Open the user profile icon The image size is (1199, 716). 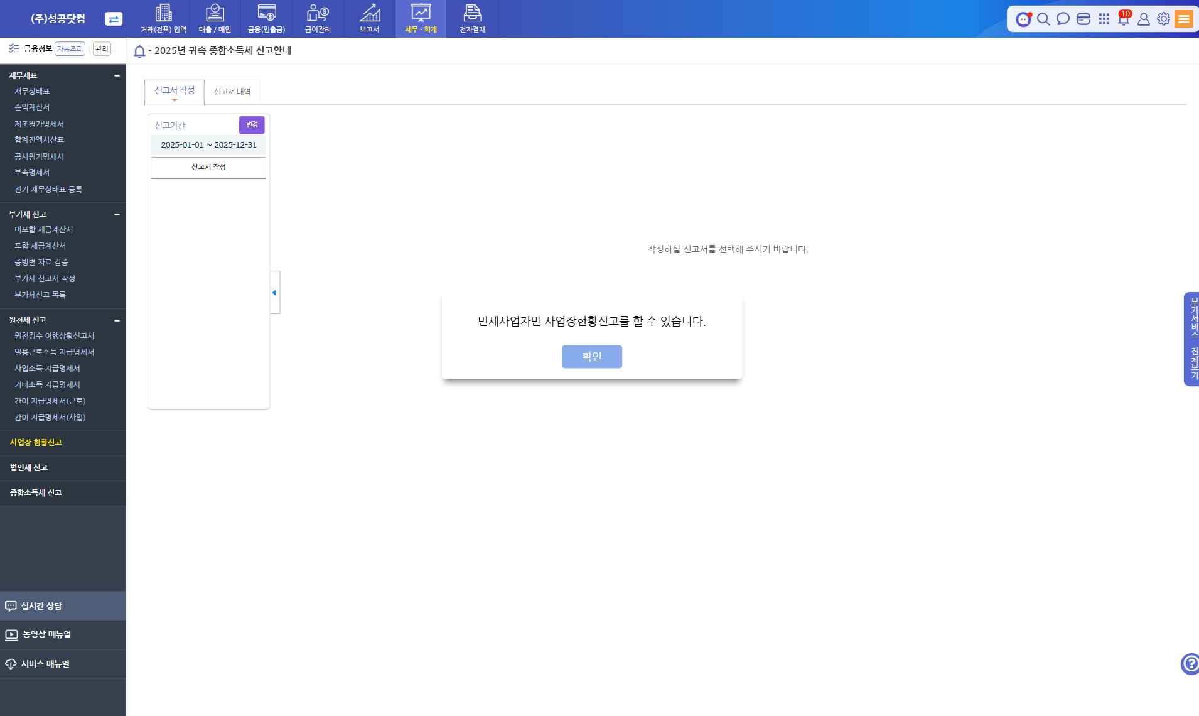tap(1144, 19)
